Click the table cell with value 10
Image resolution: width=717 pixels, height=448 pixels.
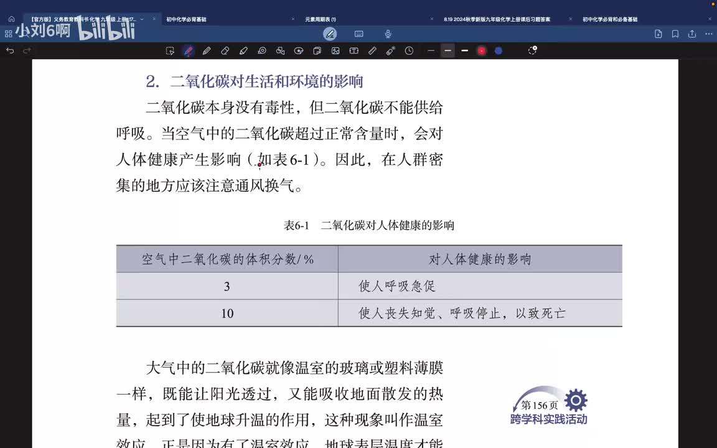click(227, 313)
